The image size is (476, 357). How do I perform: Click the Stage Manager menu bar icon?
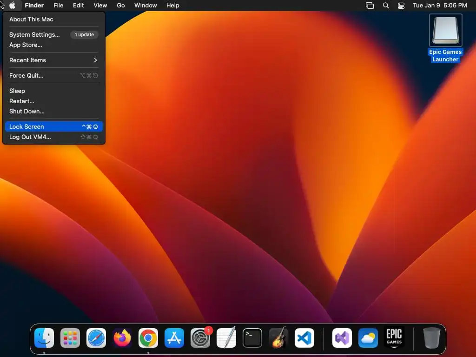tap(370, 6)
